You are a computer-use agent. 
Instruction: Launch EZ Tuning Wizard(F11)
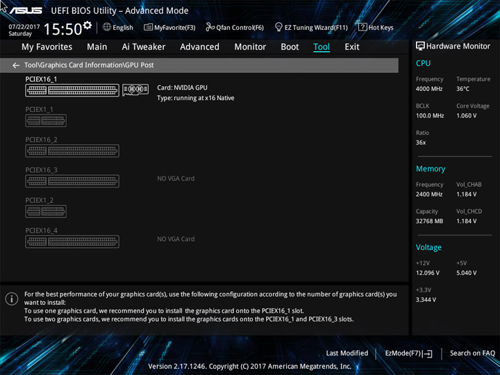tap(311, 27)
